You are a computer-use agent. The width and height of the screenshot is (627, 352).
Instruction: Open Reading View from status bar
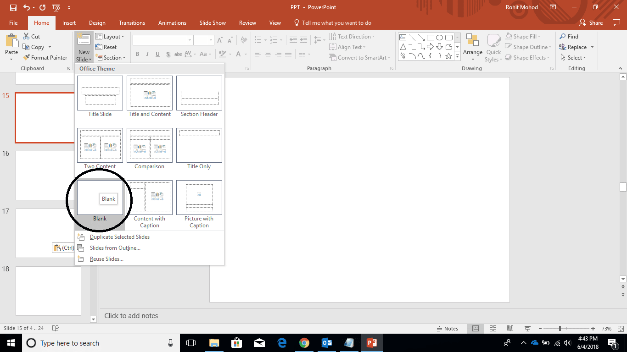[510, 329]
